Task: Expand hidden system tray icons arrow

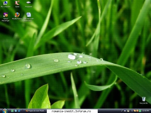Action: pos(132,111)
